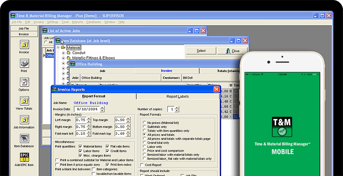
Task: Collapse the Material tree node
Action: pos(58,48)
